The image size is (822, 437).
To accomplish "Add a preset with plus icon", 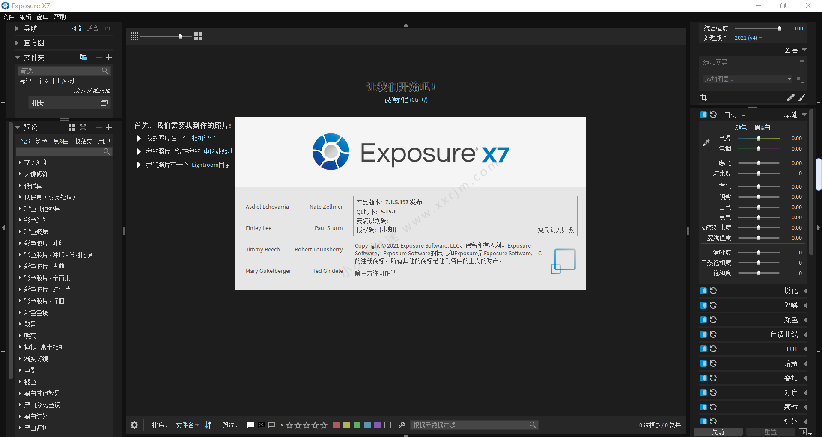I will [x=109, y=127].
